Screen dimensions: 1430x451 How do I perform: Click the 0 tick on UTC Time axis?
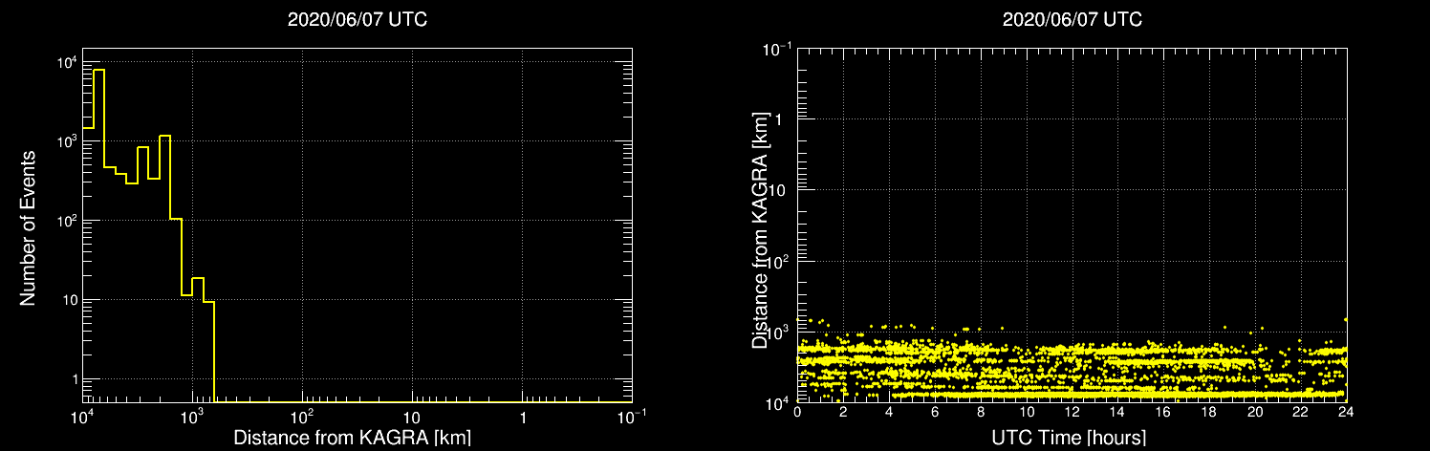pos(797,411)
